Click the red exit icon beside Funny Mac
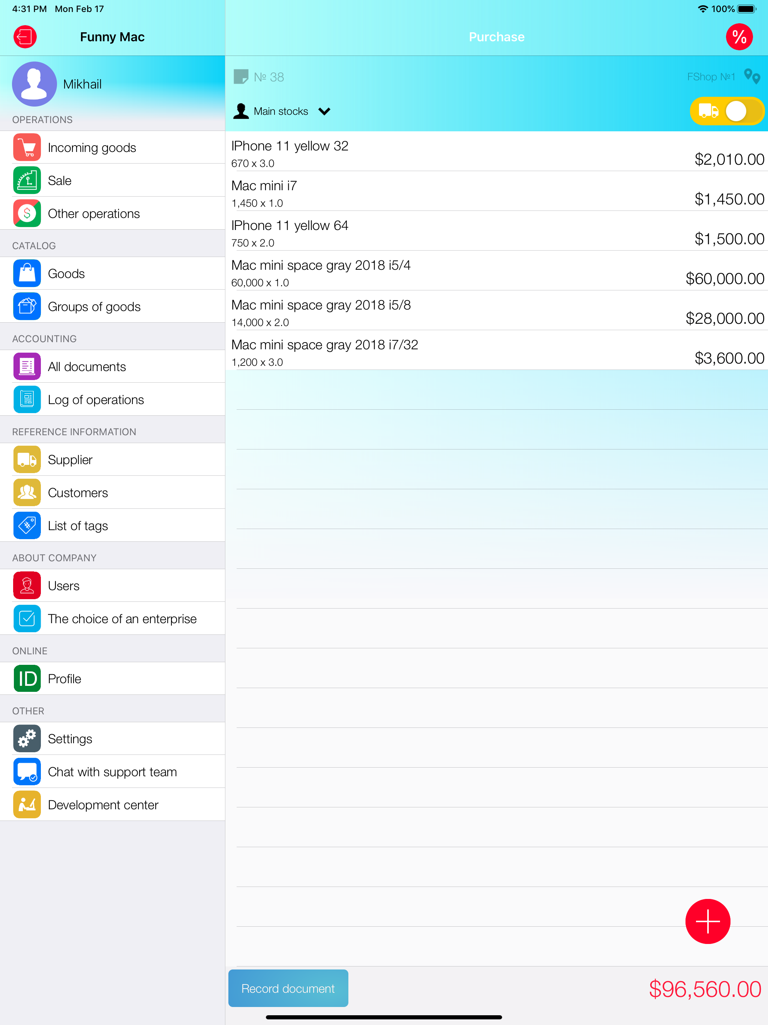 click(x=25, y=37)
